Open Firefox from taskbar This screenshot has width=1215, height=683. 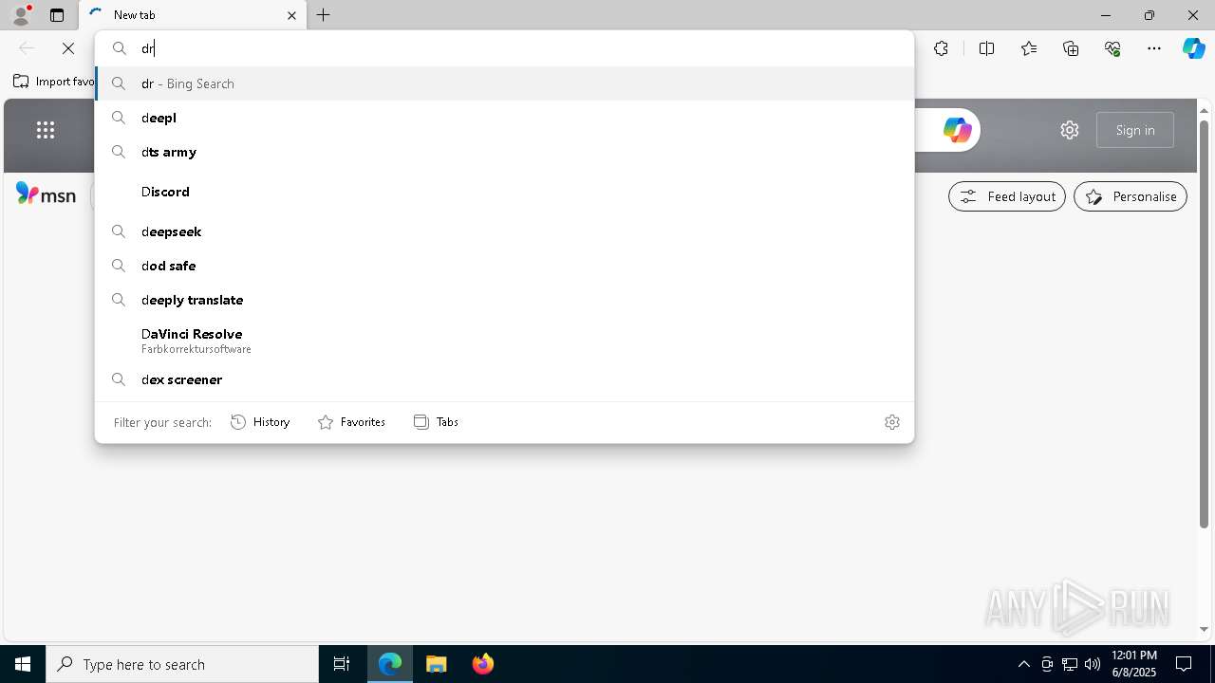[482, 664]
